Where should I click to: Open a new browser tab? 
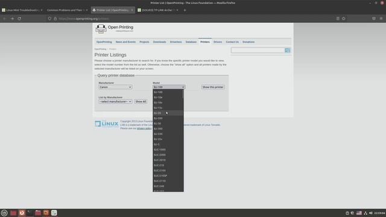[185, 10]
